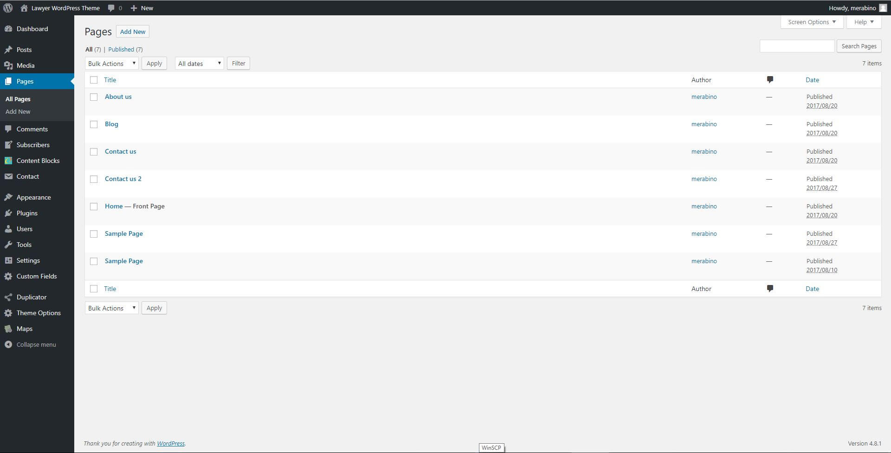Click the Add New button beside Pages

133,32
